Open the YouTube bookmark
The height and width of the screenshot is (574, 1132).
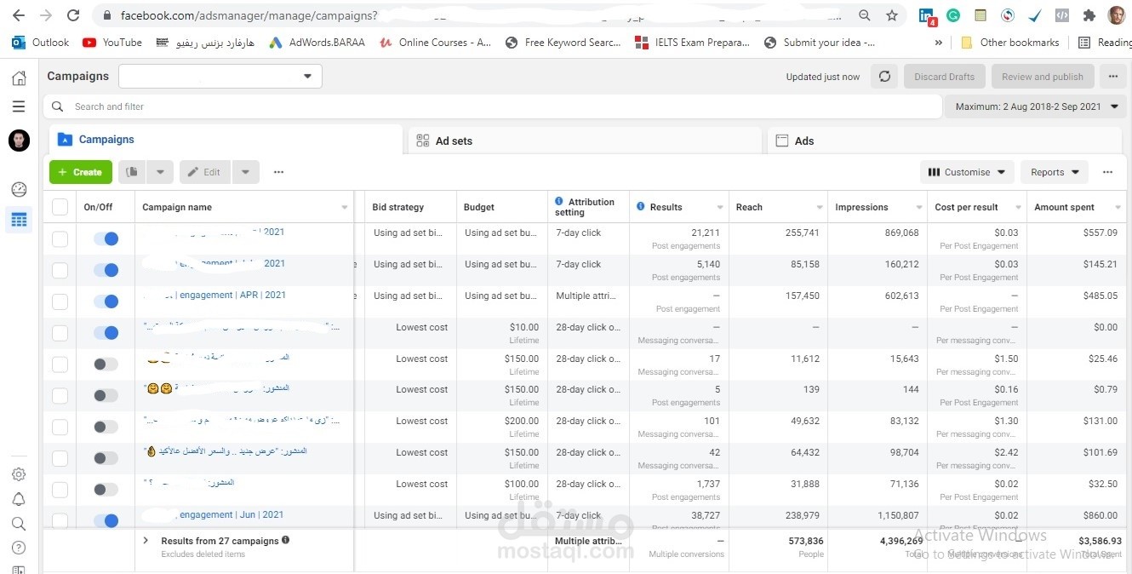(112, 43)
